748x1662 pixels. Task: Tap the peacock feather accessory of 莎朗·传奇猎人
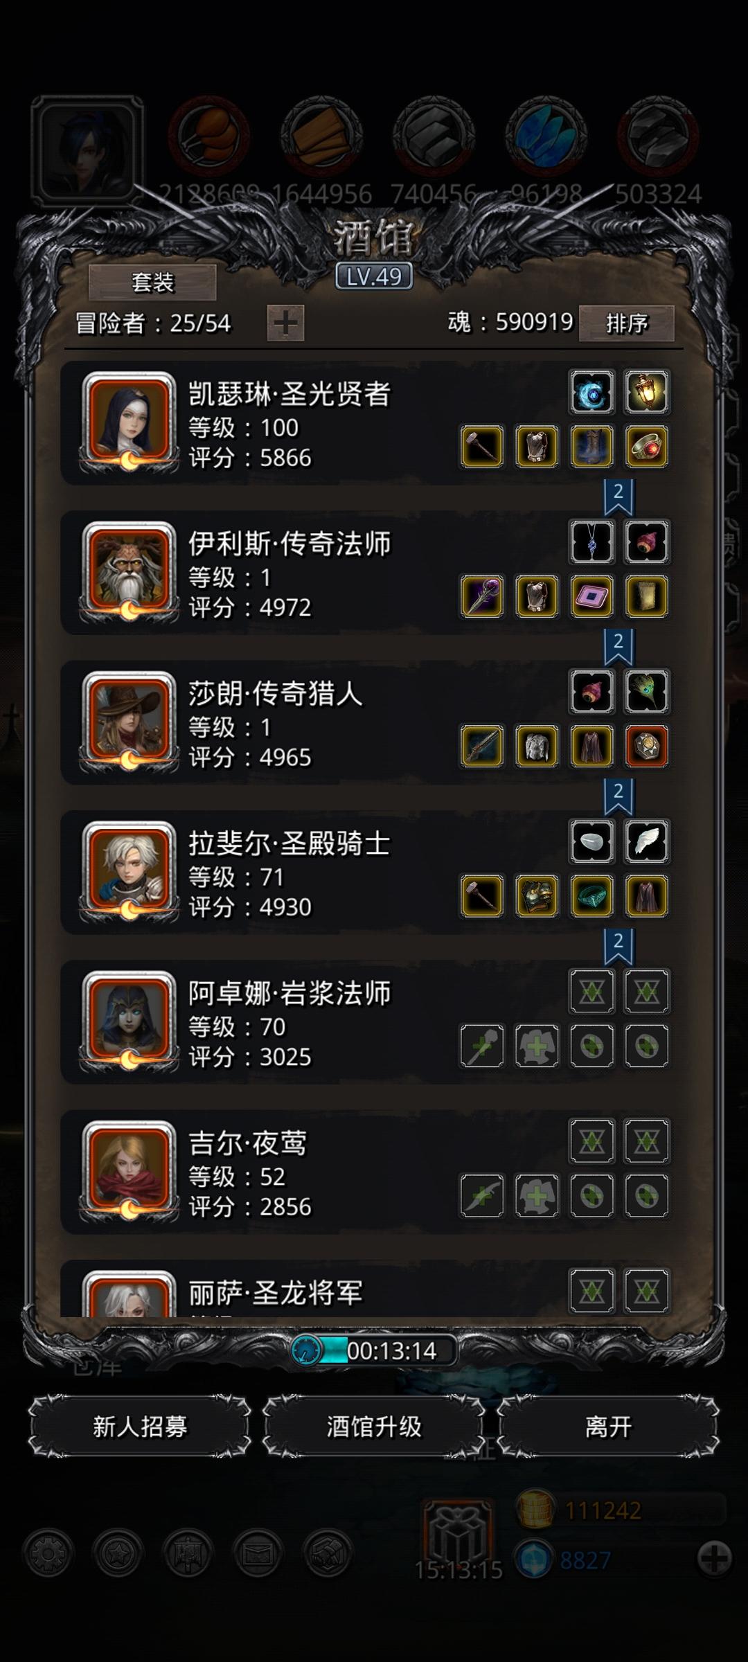646,691
